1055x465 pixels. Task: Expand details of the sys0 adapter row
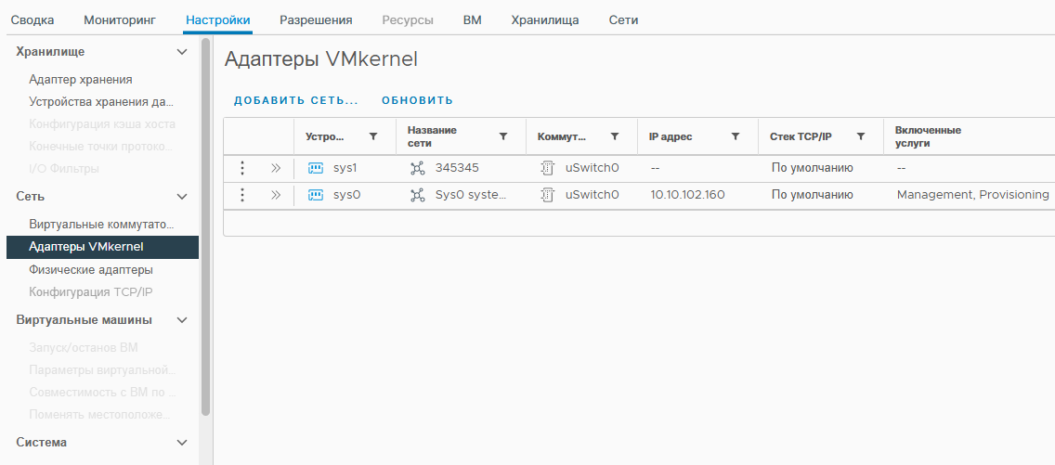click(x=275, y=195)
